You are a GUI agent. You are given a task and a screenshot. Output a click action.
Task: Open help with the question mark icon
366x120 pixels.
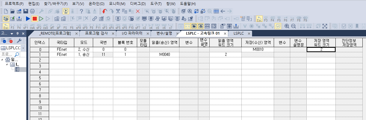(x=81, y=11)
